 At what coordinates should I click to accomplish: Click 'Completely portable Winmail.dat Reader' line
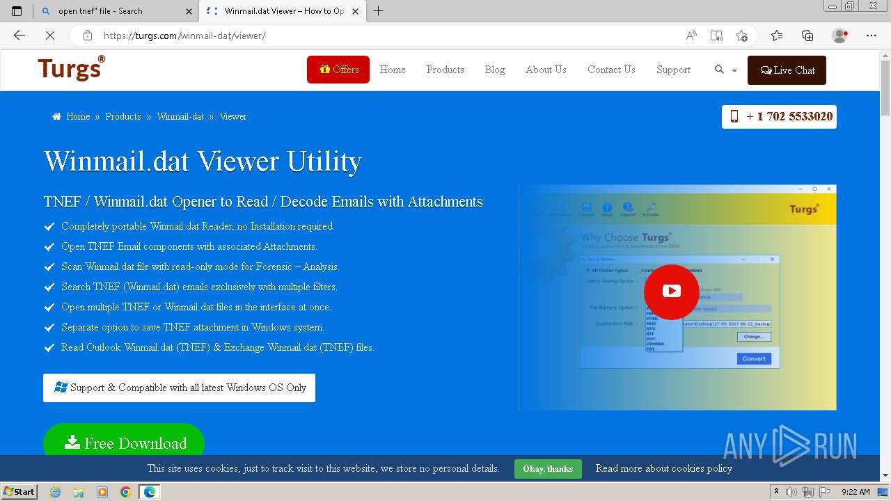tap(198, 226)
